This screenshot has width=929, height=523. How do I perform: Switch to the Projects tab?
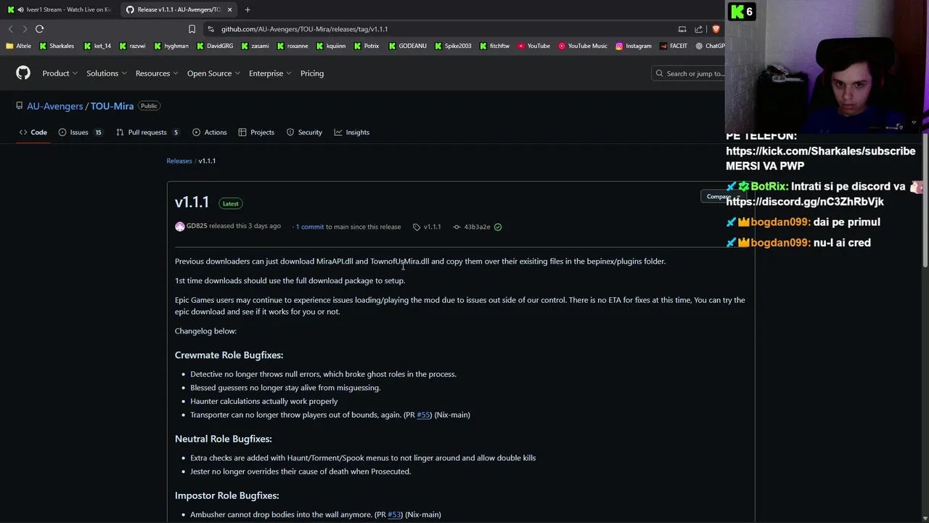pos(256,132)
